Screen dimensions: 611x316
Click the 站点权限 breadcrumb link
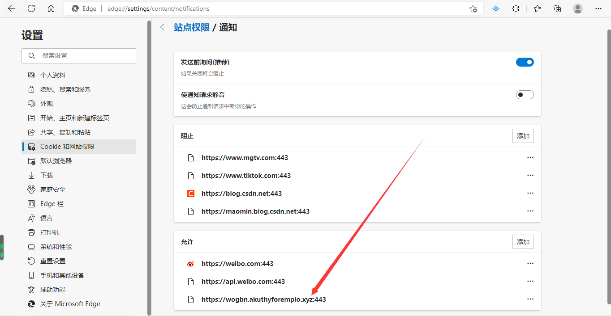[192, 27]
